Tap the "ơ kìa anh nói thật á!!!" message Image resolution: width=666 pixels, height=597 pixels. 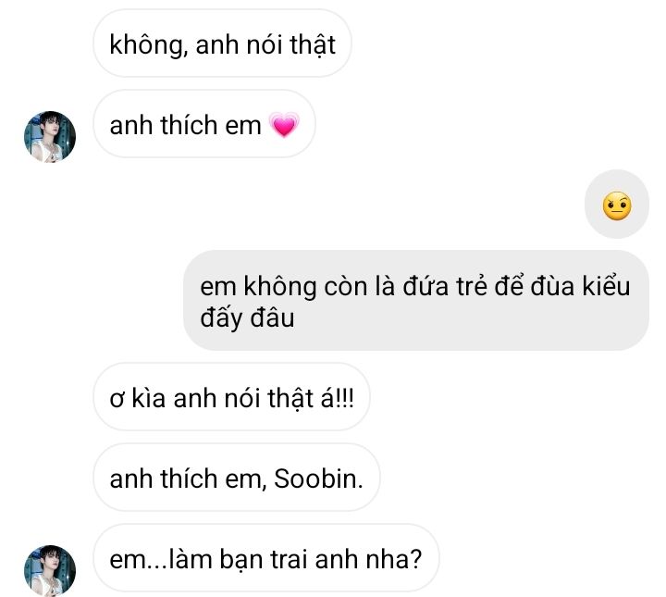click(238, 396)
